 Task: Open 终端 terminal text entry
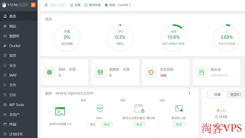point(13,125)
